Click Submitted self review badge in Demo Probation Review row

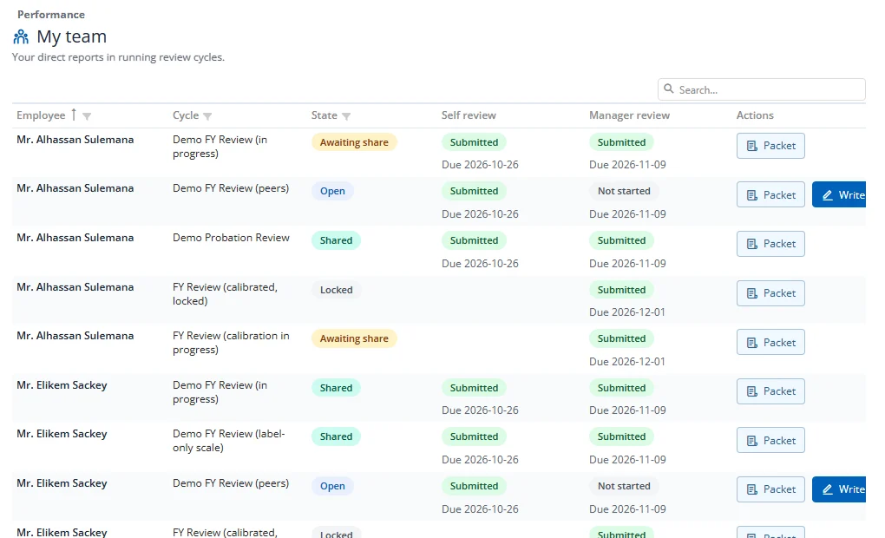click(474, 240)
